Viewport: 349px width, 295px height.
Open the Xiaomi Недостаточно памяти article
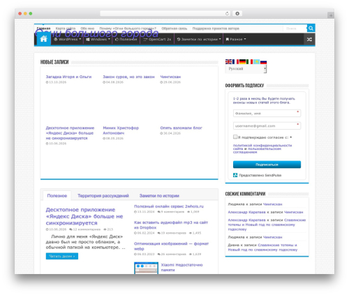click(181, 267)
